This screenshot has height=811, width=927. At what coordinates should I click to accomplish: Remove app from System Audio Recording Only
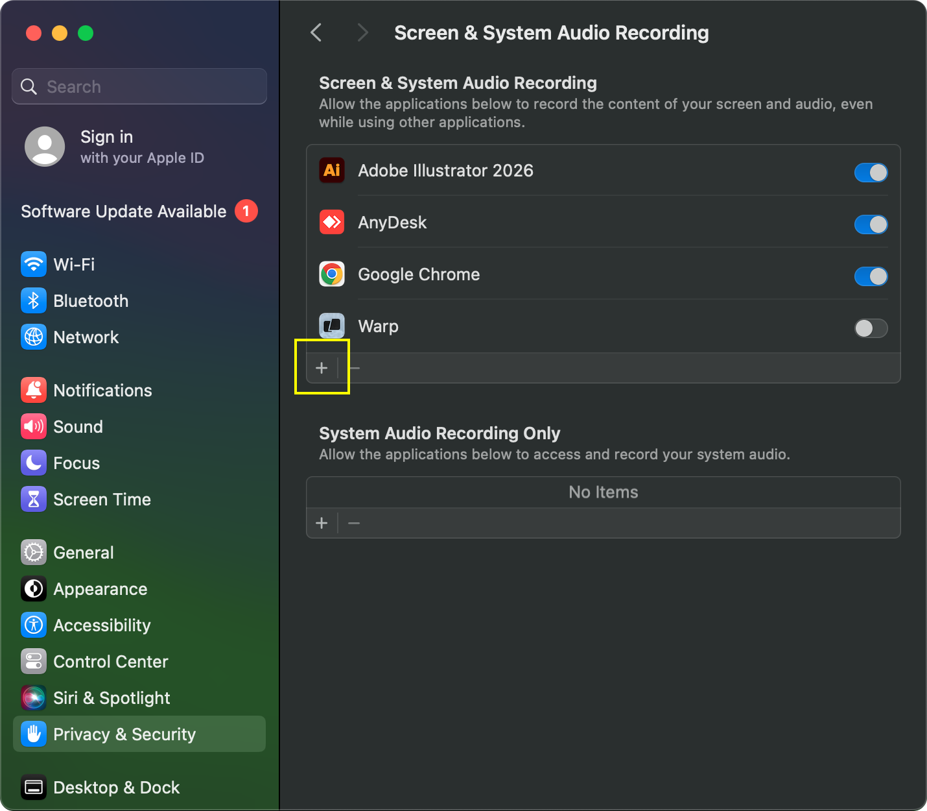354,523
